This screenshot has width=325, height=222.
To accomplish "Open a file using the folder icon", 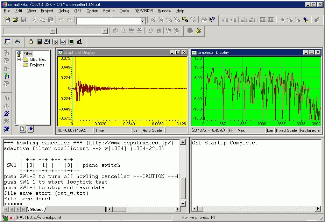I will tap(15, 20).
